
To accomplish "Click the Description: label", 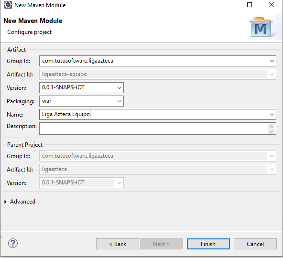I will [x=22, y=126].
